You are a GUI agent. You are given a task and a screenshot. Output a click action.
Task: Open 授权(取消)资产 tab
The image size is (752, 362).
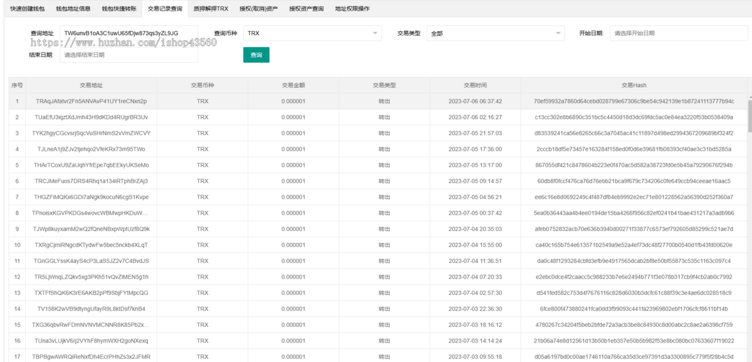[x=259, y=9]
